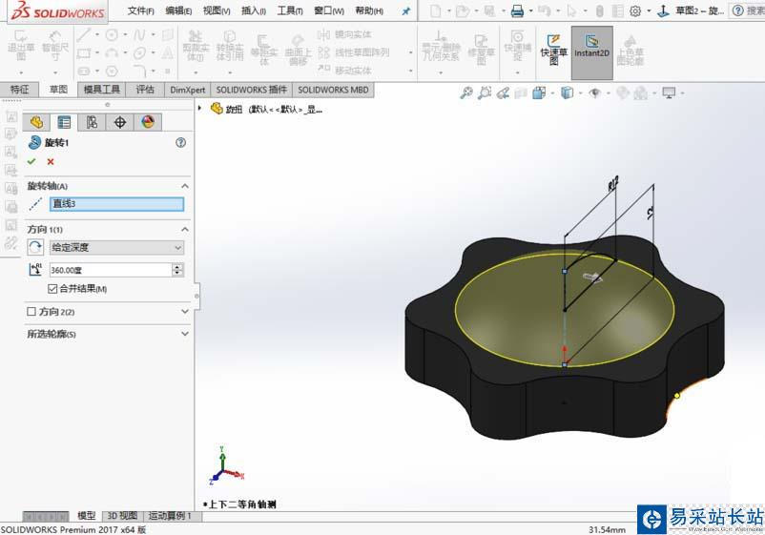Screen dimensions: 765x535
Task: Click the reverse direction icon
Action: point(35,247)
